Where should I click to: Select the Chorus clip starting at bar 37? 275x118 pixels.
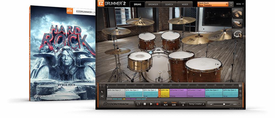pos(196,93)
